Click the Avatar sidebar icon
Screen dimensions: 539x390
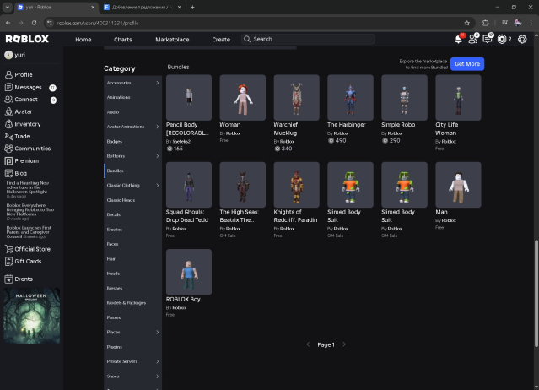coord(9,111)
